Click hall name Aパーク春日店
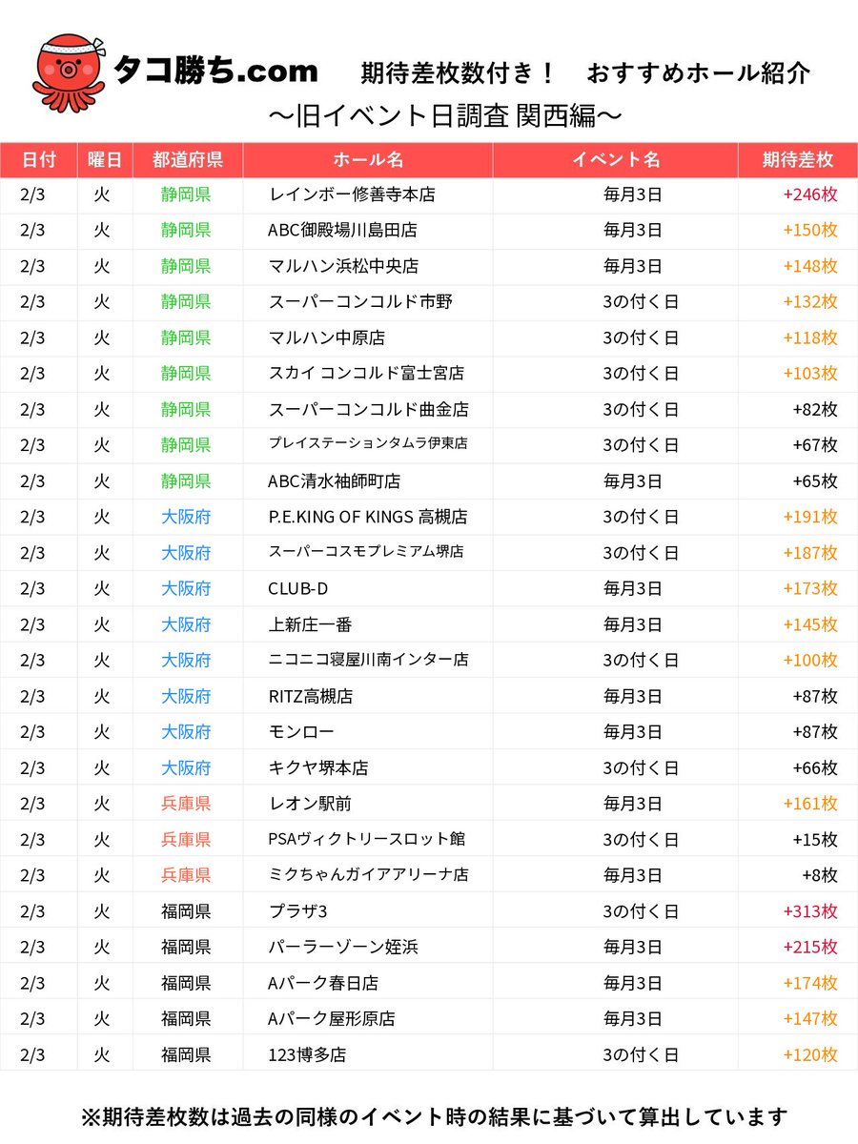Screen dimensions: 858x1144 323,983
